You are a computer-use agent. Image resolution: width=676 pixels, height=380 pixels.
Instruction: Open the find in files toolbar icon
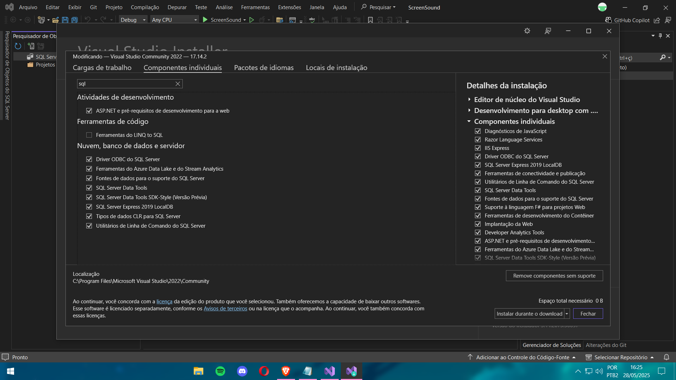click(x=280, y=20)
